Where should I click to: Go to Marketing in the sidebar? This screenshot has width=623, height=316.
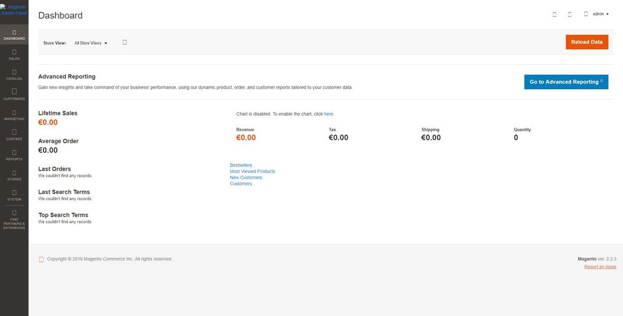[x=14, y=115]
